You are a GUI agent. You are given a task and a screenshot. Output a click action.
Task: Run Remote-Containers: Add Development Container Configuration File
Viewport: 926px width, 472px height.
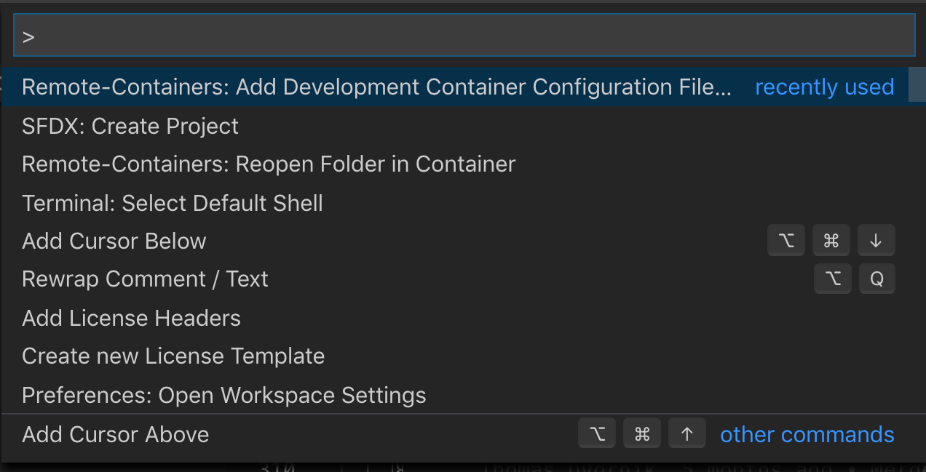tap(376, 87)
